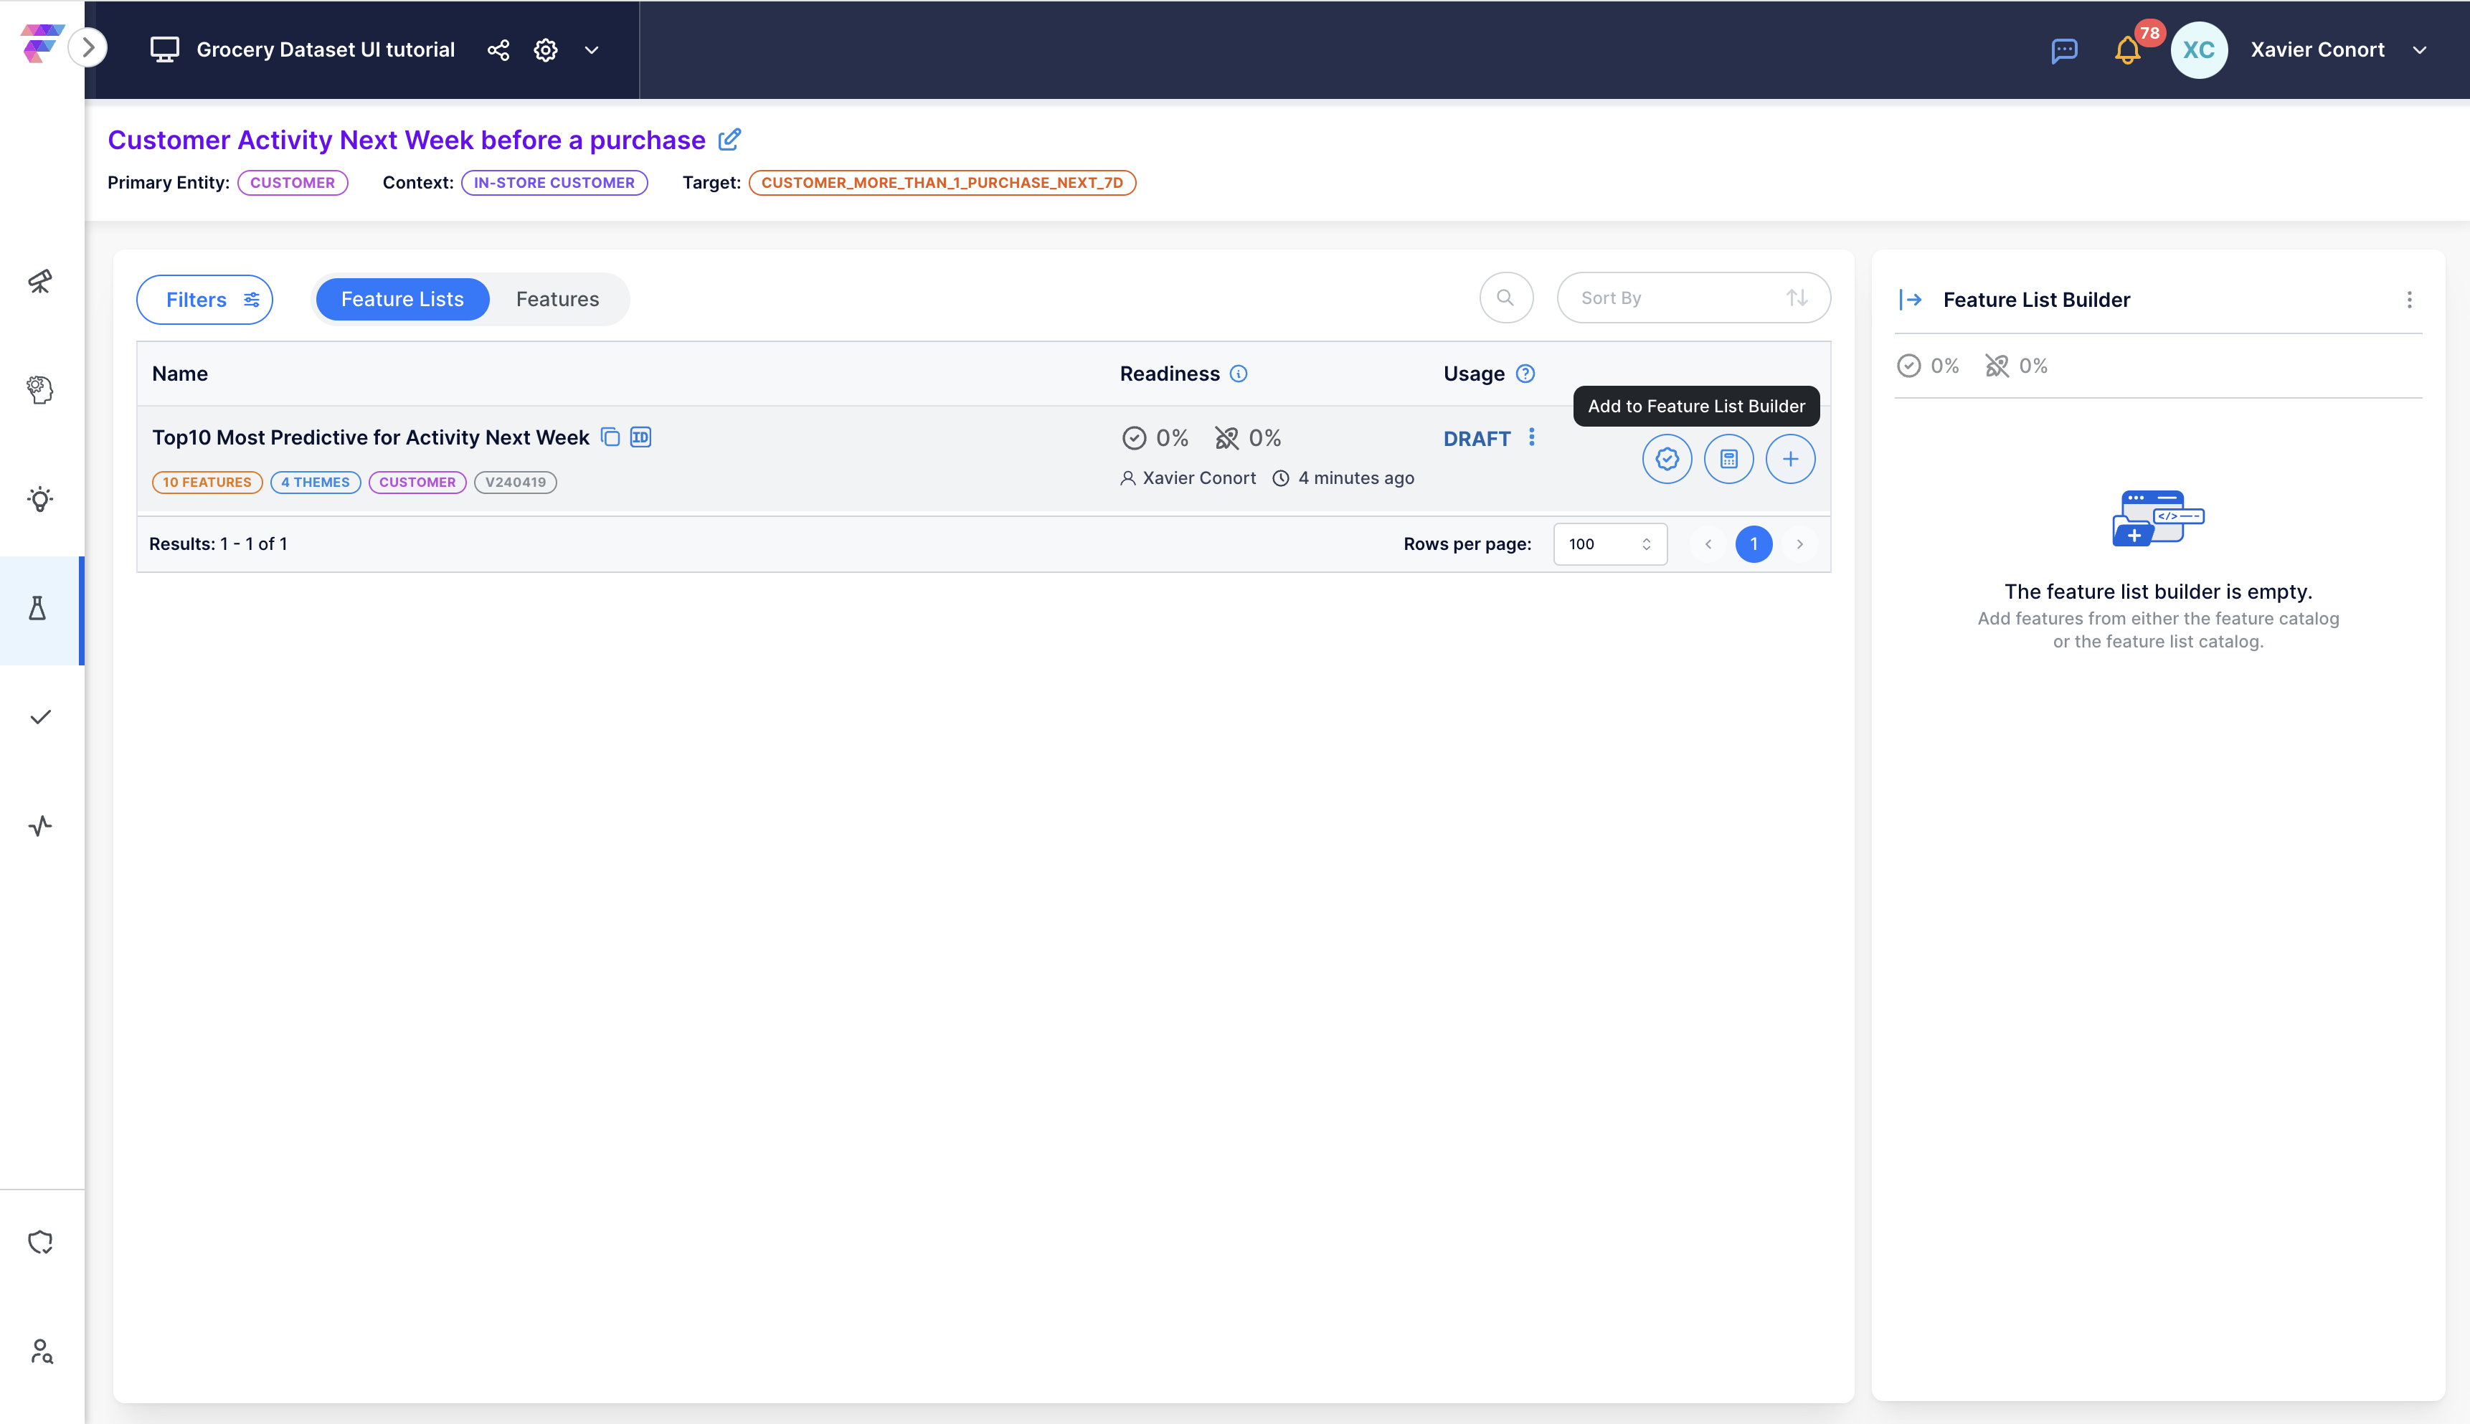Click the Grocery Dataset UI tutorial title

pyautogui.click(x=326, y=50)
